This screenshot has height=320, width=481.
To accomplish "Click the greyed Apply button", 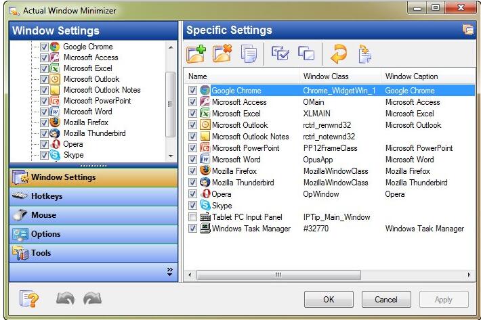I will click(444, 299).
